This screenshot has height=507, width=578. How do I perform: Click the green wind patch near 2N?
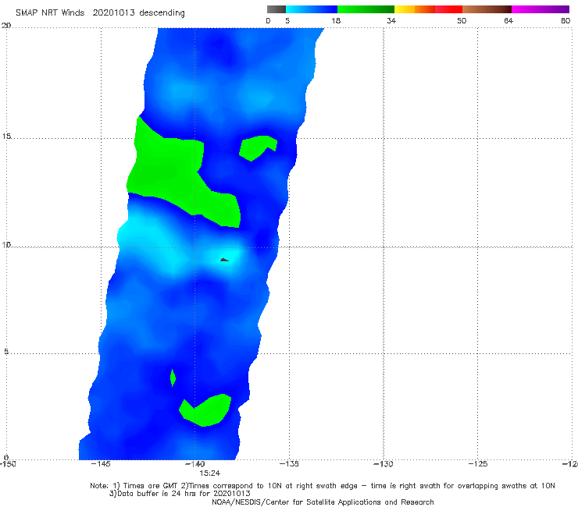[206, 410]
